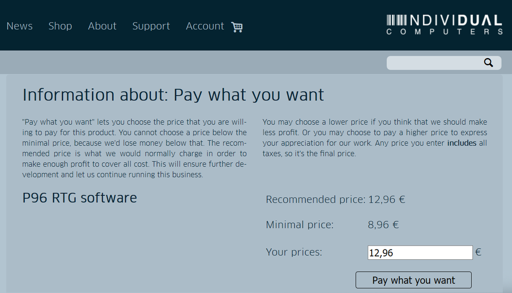Open the shopping cart icon
The height and width of the screenshot is (293, 512).
[237, 27]
